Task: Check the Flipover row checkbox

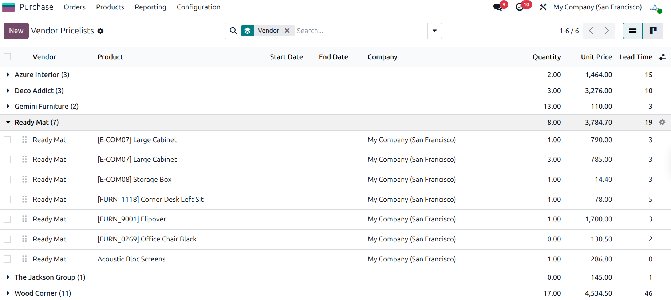Action: pos(7,219)
